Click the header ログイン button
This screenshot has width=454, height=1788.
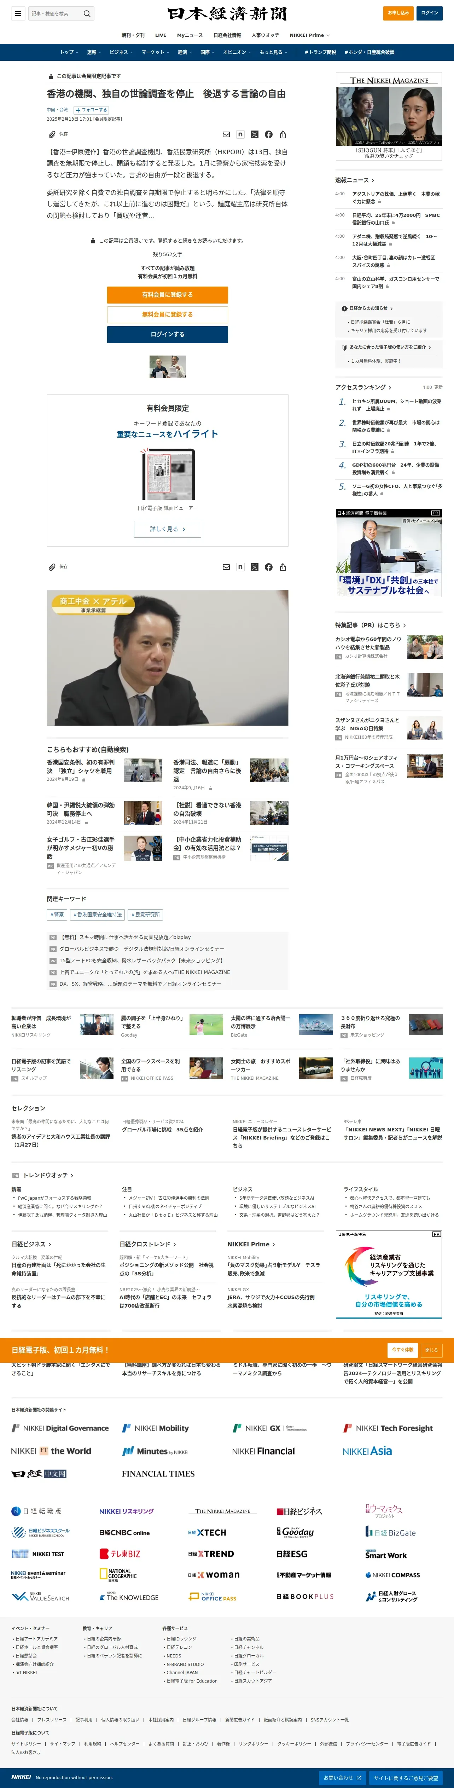pyautogui.click(x=429, y=13)
